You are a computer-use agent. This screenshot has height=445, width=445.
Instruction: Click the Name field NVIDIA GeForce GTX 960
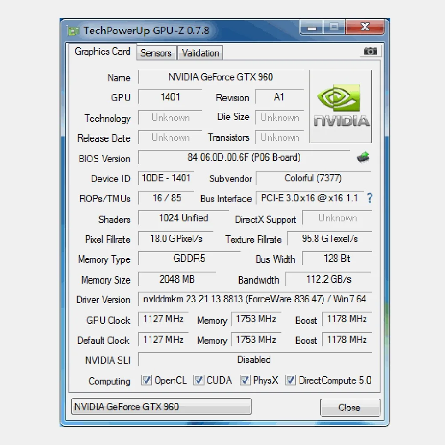pos(221,77)
